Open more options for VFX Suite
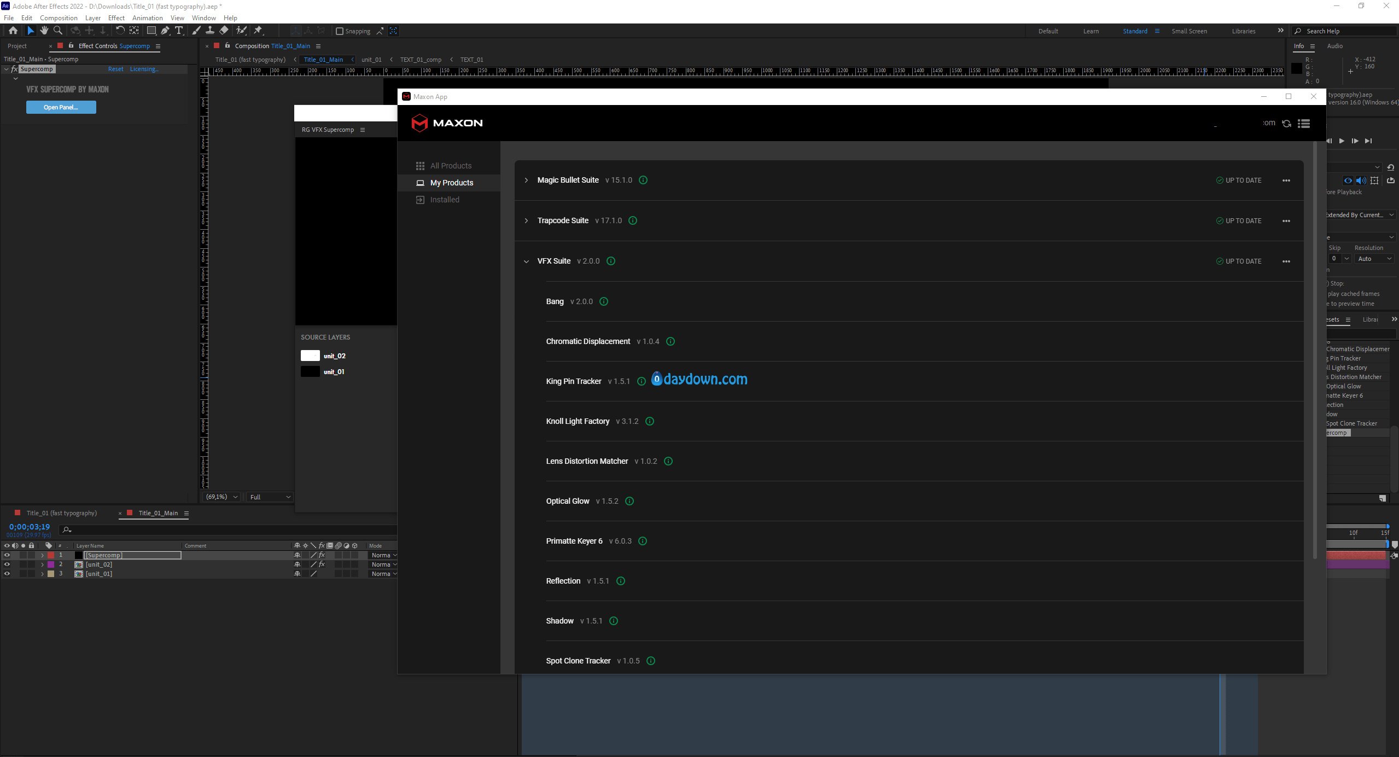 1286,261
